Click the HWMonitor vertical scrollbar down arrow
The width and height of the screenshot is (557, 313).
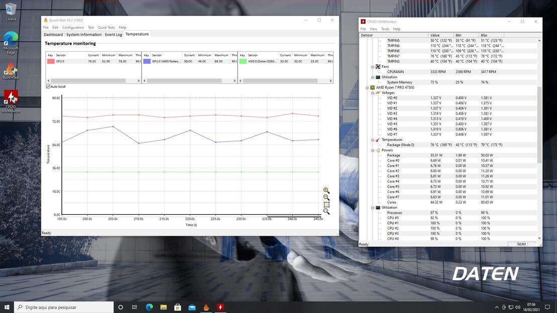pyautogui.click(x=539, y=238)
